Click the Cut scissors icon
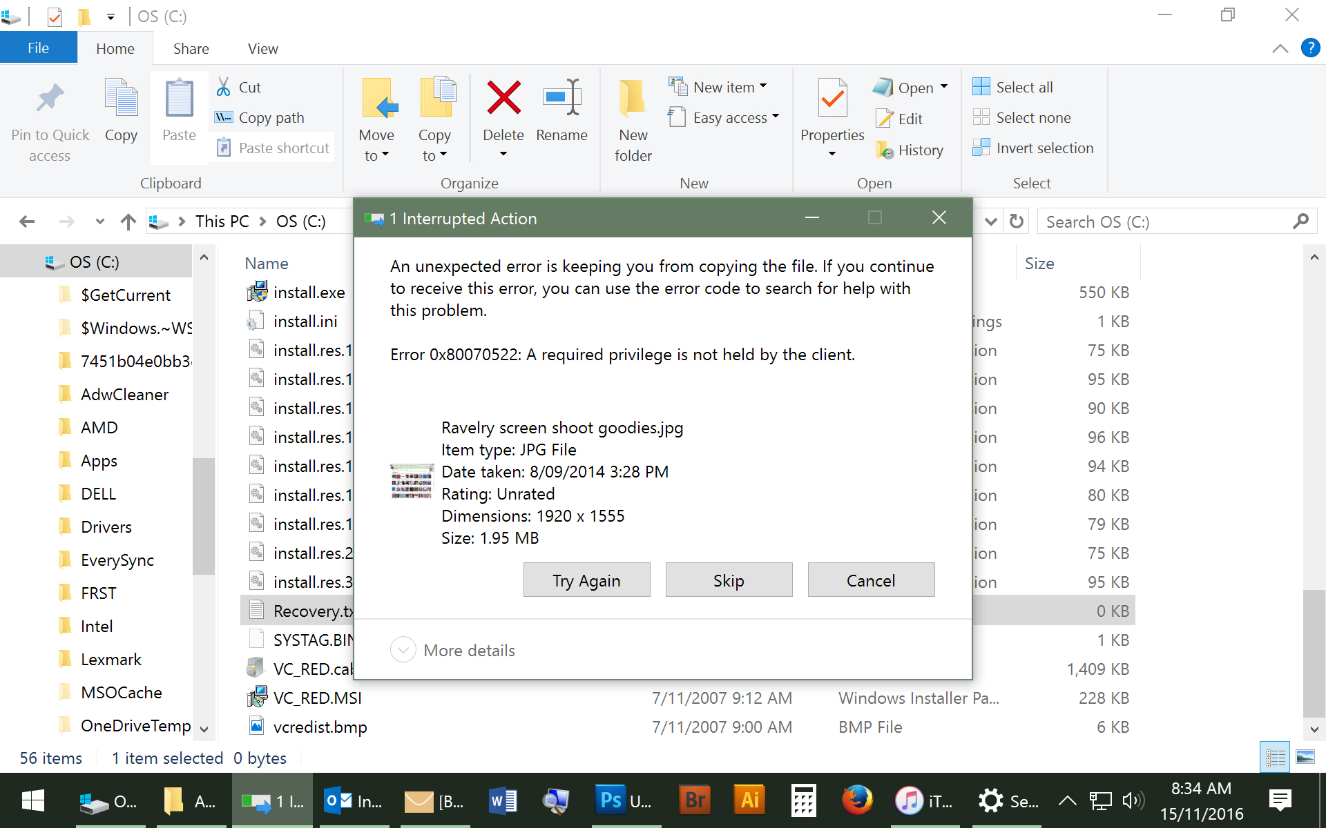 224,87
